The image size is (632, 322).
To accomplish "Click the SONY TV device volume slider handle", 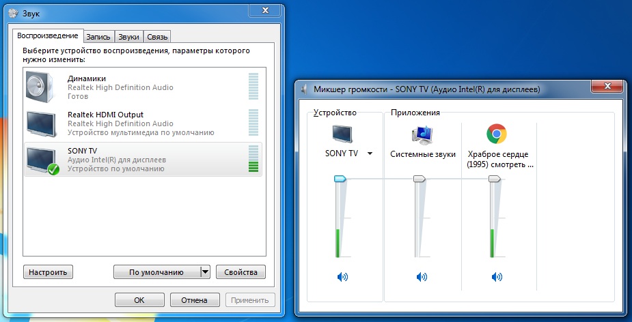I will tap(340, 179).
